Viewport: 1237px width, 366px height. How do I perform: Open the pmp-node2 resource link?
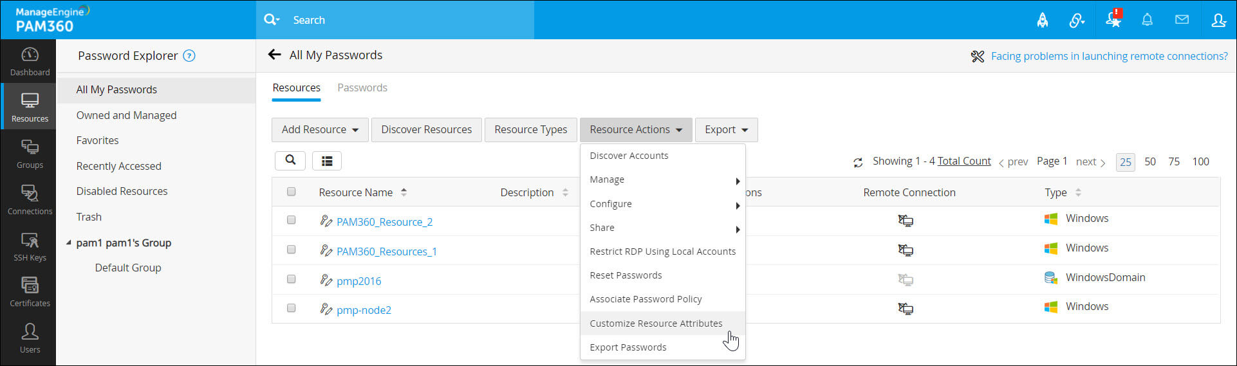(x=364, y=310)
